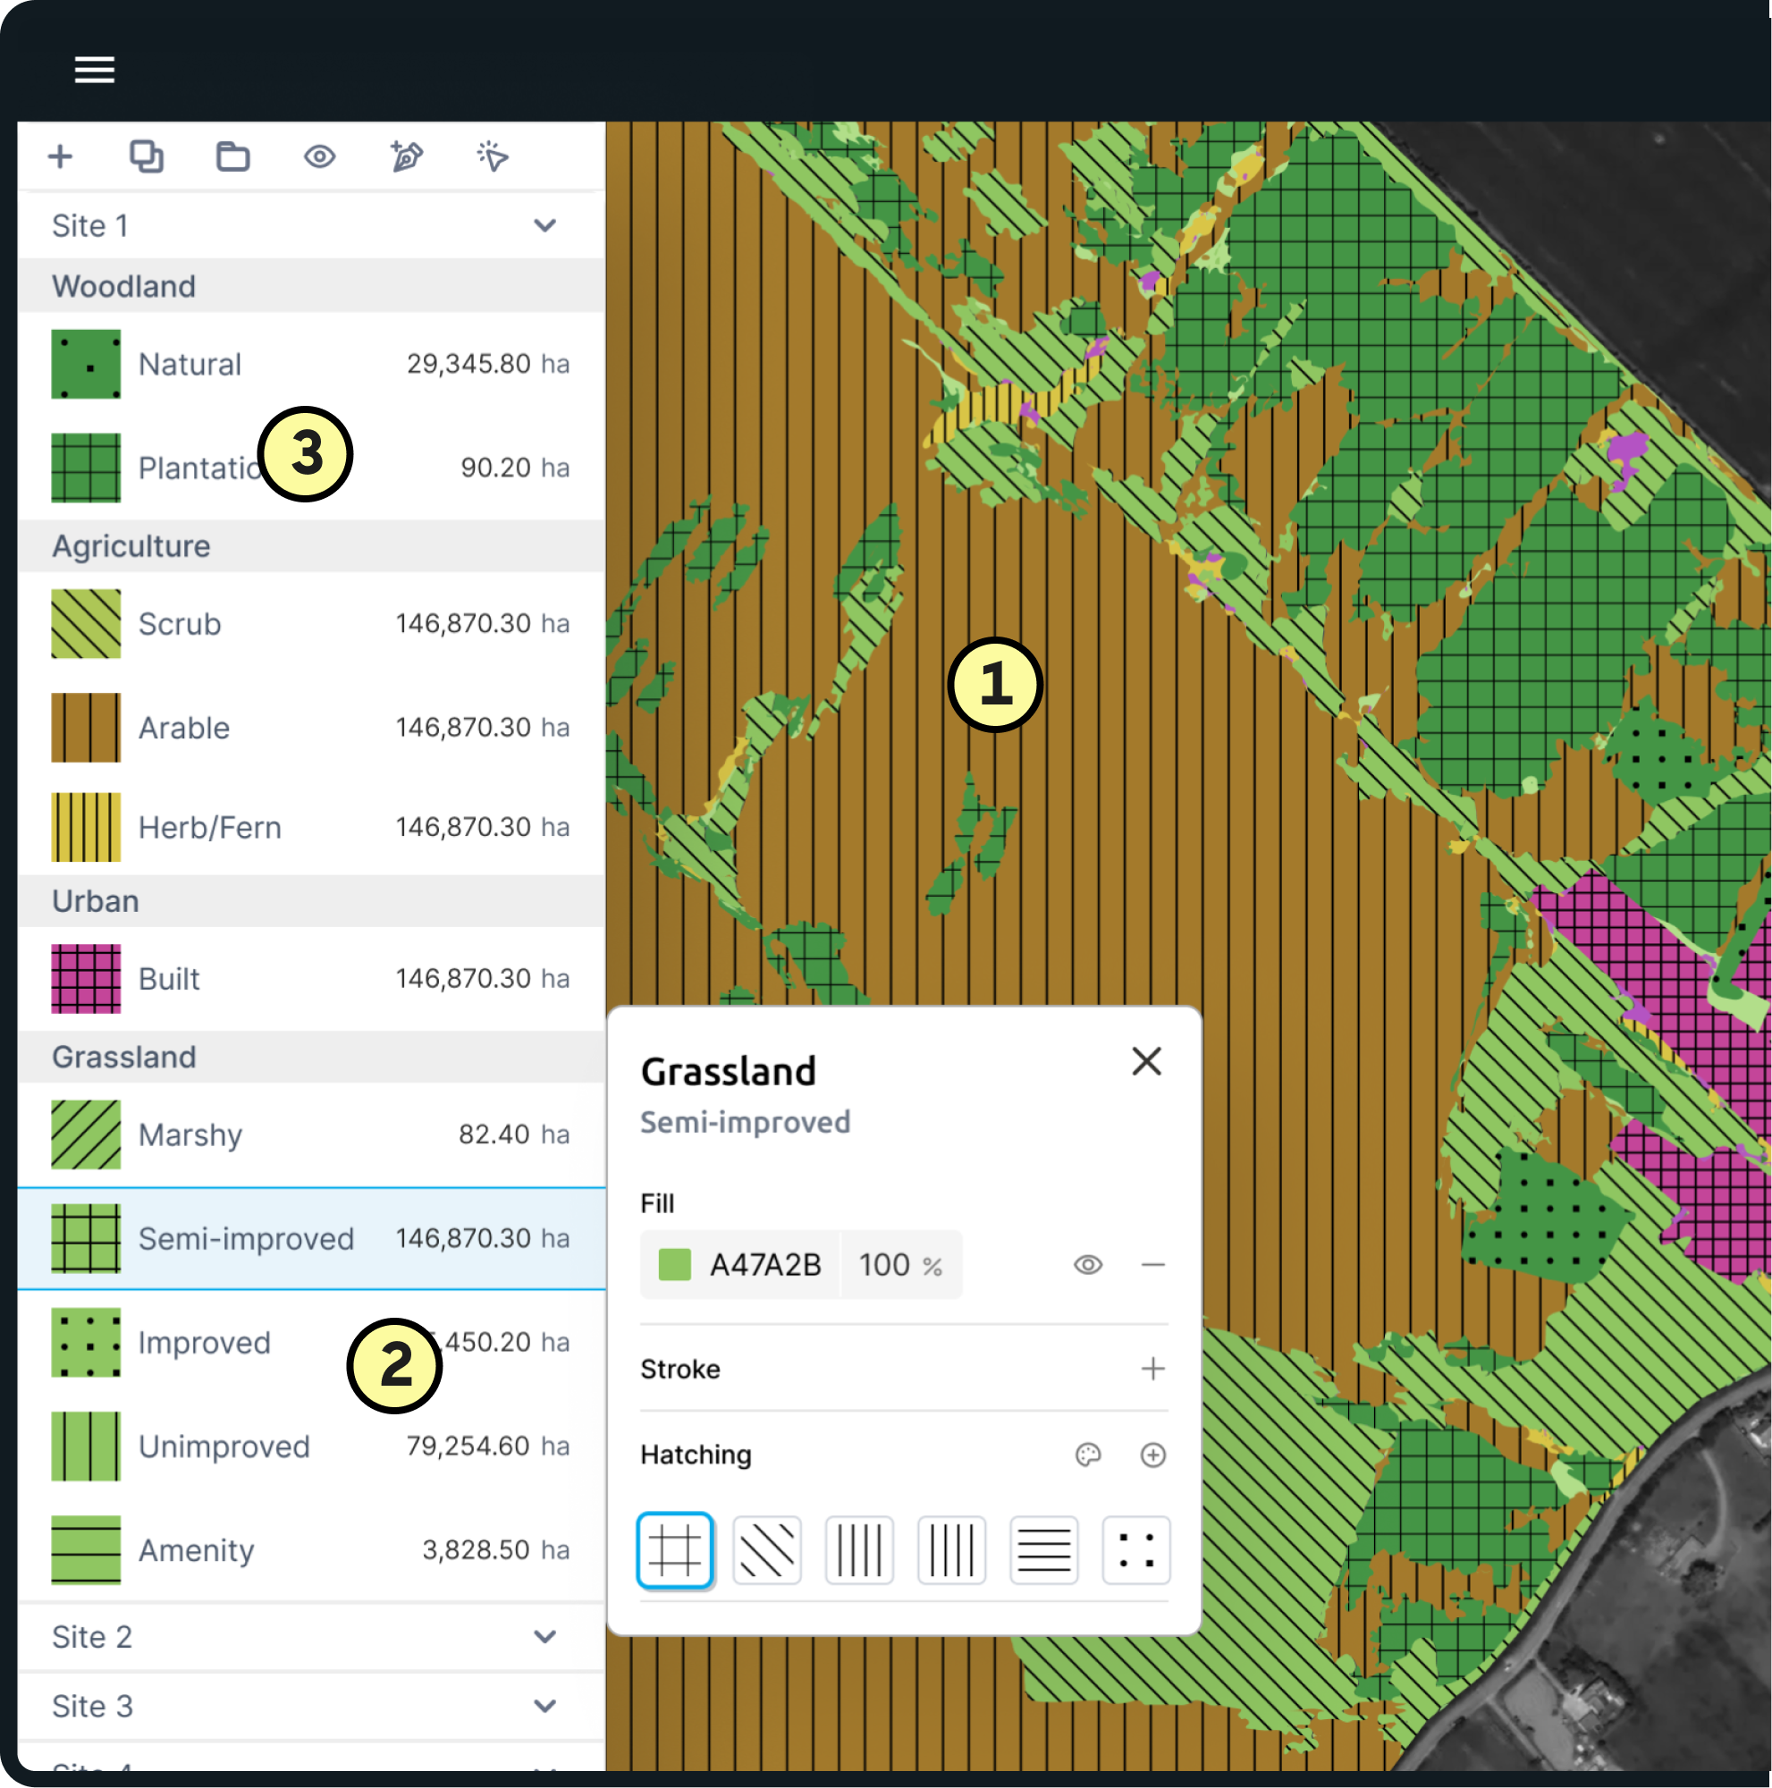Screen dimensions: 1772x1788
Task: Click the Marshy 82.40 ha value
Action: tap(513, 1134)
